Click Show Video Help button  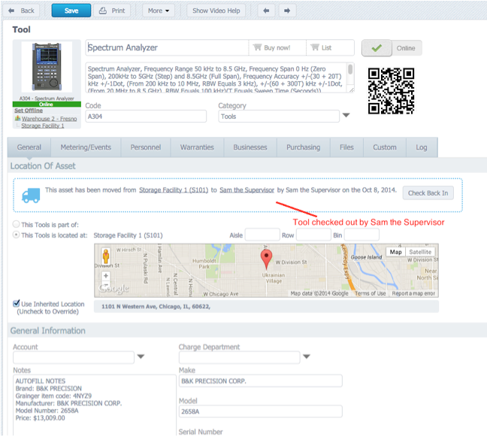(216, 11)
